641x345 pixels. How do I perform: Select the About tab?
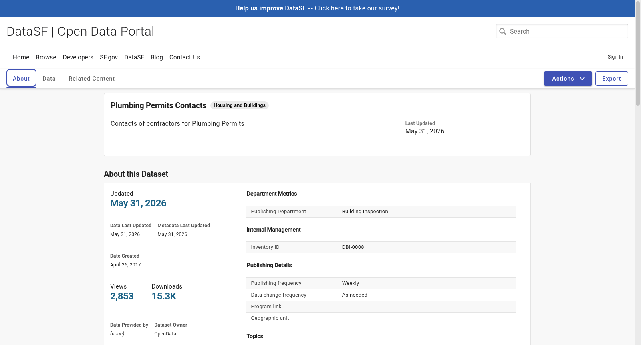tap(21, 79)
